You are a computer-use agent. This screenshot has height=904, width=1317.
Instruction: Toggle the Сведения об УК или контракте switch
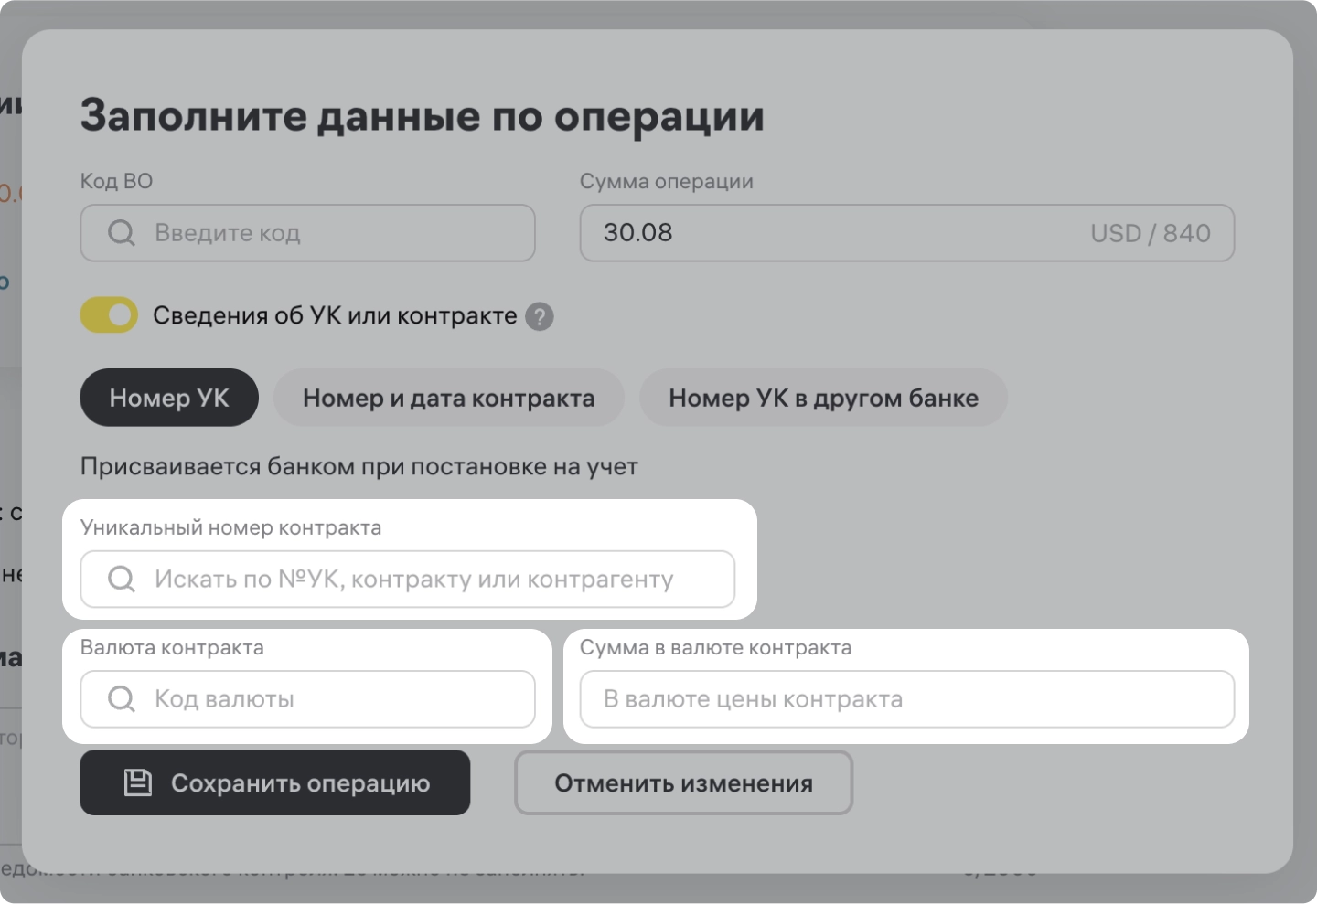[109, 314]
